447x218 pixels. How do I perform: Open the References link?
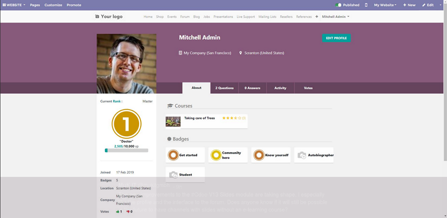point(304,17)
